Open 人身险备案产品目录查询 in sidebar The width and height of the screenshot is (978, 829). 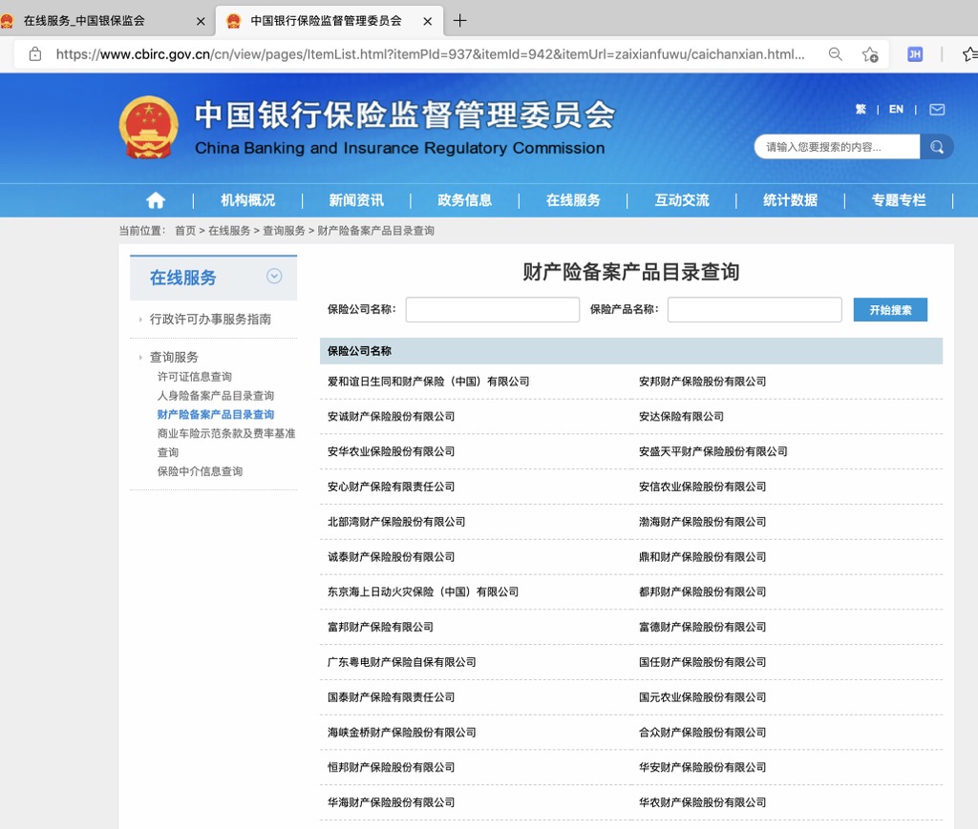point(216,396)
